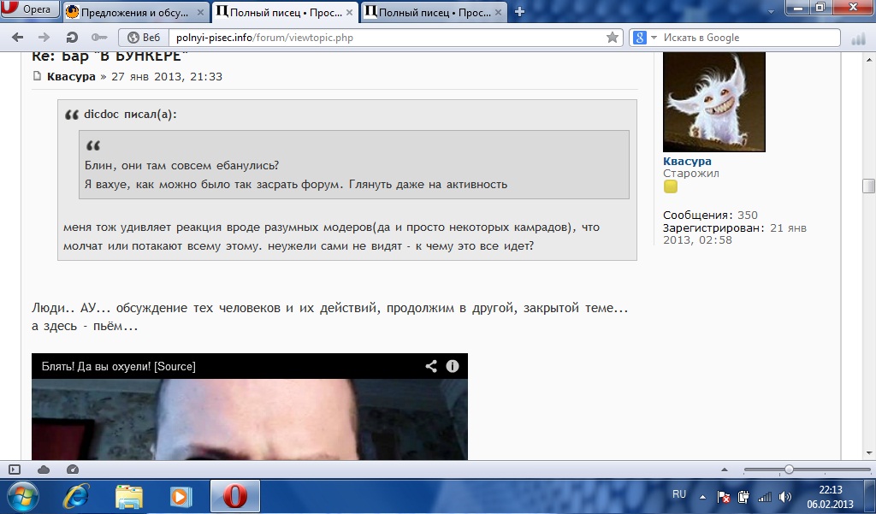Click registration date 21 янв 2013, 02:58
Image resolution: width=876 pixels, height=514 pixels.
735,234
